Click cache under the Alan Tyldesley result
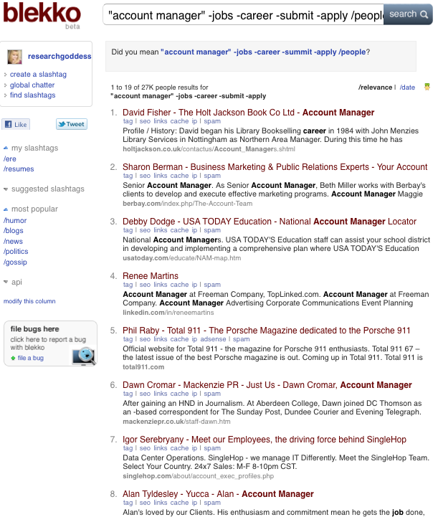 pos(179,503)
